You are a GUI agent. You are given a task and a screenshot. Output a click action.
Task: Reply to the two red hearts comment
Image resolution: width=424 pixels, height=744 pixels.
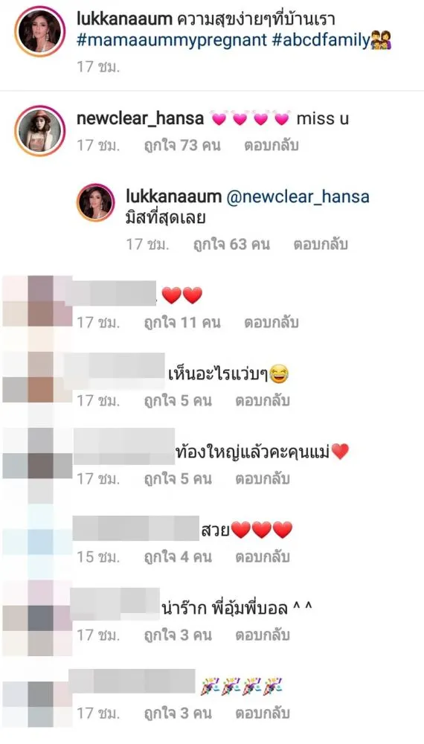pos(271,323)
